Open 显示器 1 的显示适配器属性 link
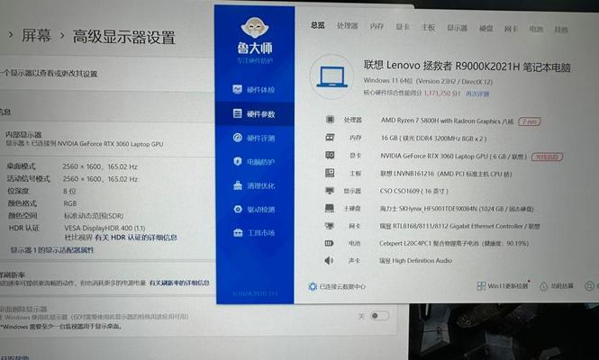Viewport: 599px width, 360px height. (52, 250)
